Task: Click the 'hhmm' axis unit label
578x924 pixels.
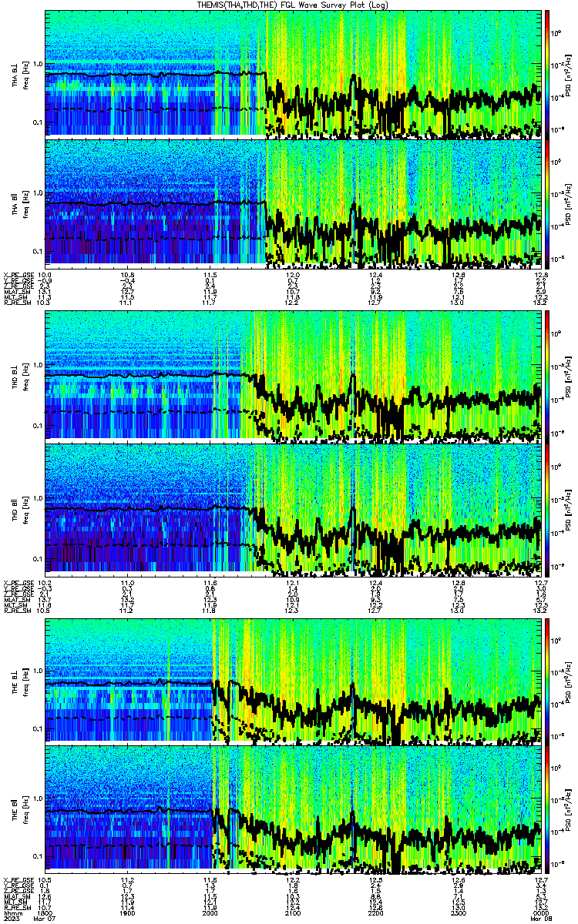Action: click(x=12, y=912)
